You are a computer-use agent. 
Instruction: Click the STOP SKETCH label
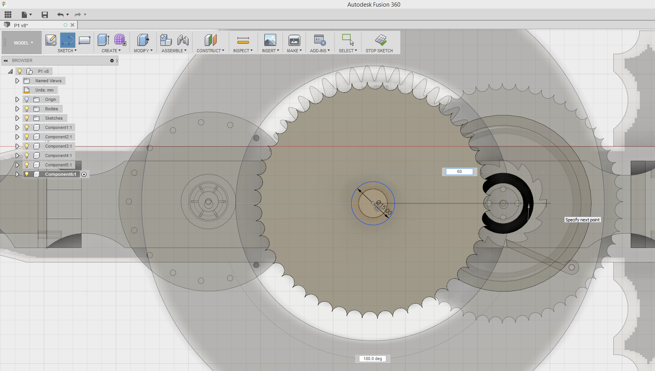(x=379, y=51)
